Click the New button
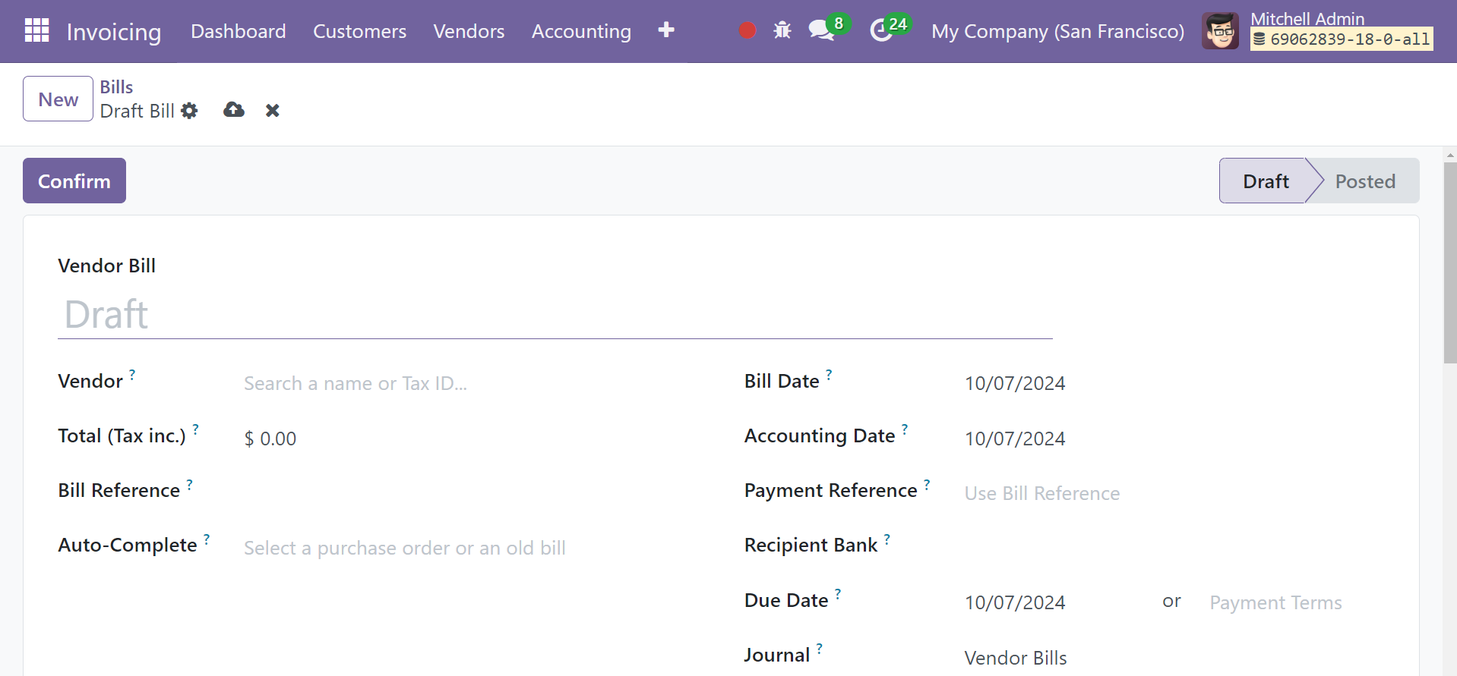Image resolution: width=1457 pixels, height=676 pixels. (58, 99)
